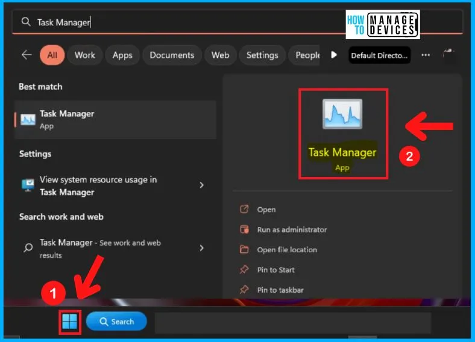
Task: Click the Windows Start logo on taskbar
Action: 70,322
